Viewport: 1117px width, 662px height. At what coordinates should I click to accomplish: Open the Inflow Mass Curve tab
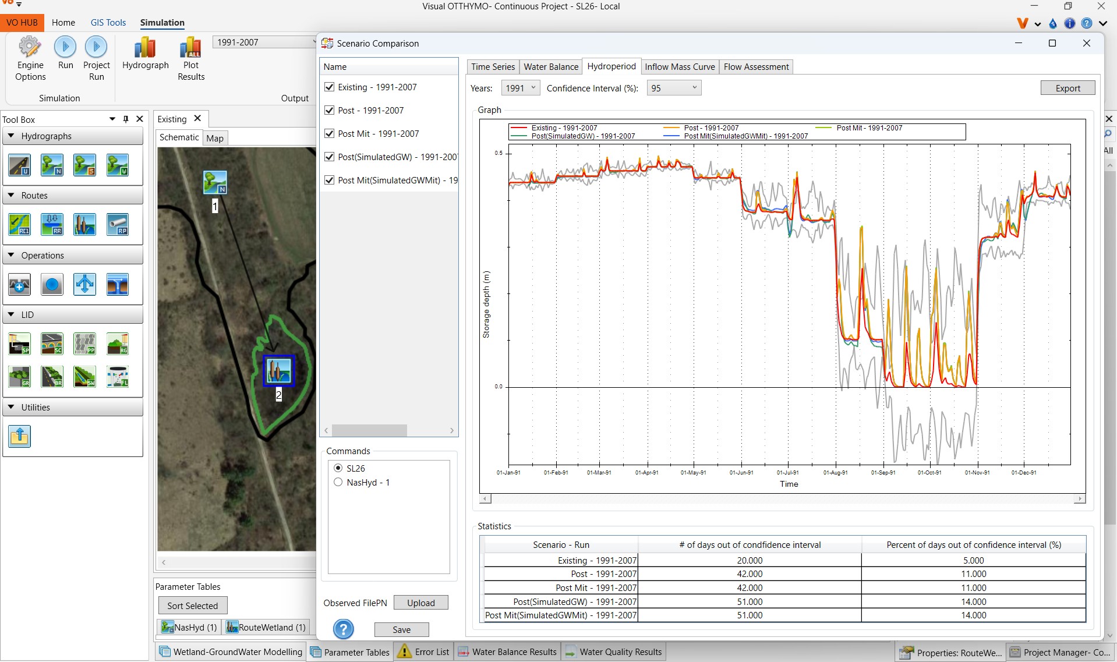[x=680, y=66]
